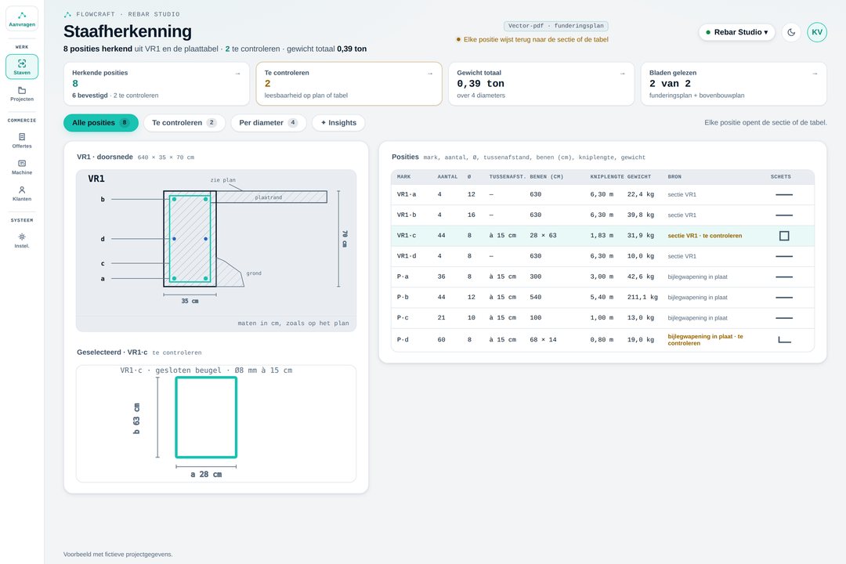Viewport: 846px width, 564px height.
Task: Click the Tussenafst. column header
Action: 507,177
